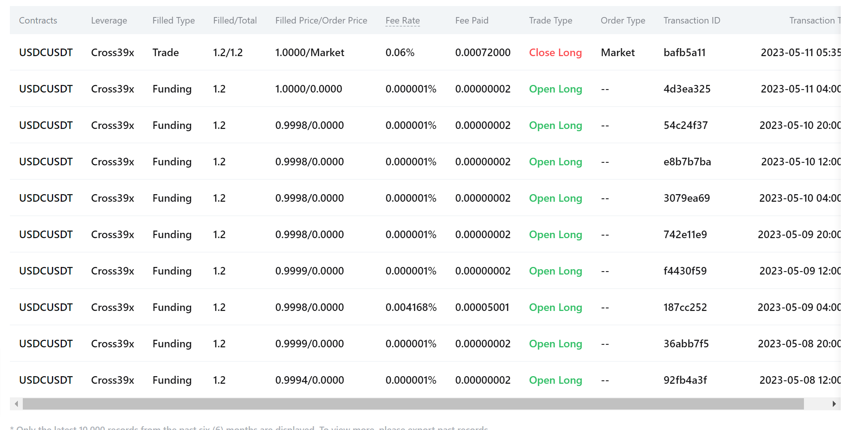Click the Contracts column header
The height and width of the screenshot is (430, 859).
click(x=38, y=20)
